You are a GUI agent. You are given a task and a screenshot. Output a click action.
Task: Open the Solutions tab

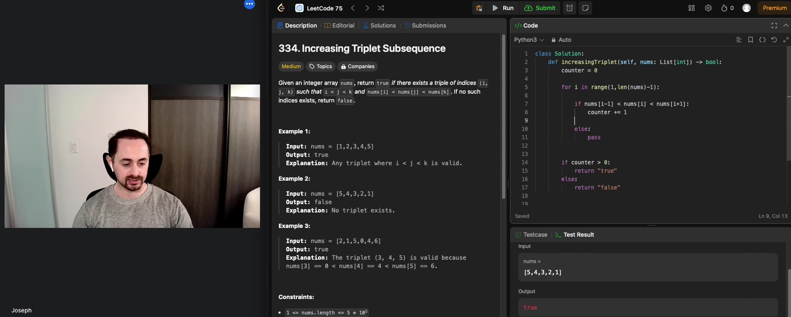click(x=380, y=26)
